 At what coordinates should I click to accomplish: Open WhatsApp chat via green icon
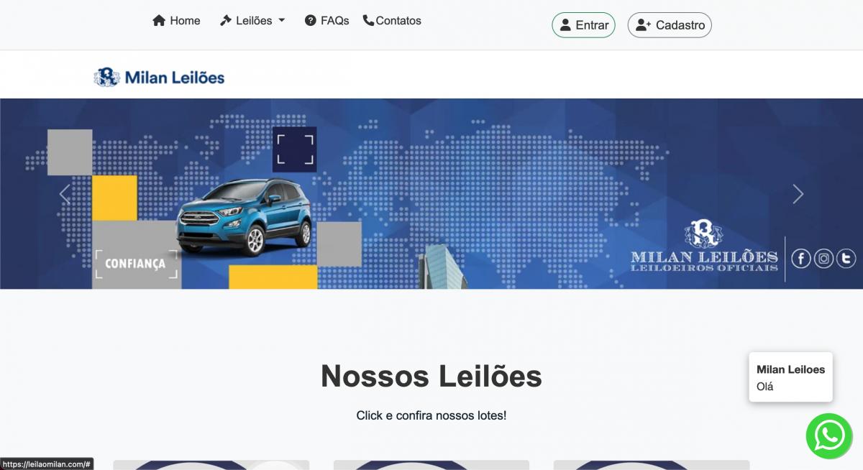pyautogui.click(x=828, y=436)
